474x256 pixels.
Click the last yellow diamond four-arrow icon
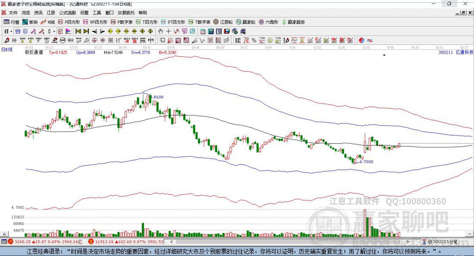tap(150, 31)
